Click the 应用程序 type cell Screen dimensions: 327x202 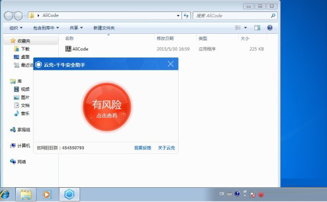coord(207,49)
